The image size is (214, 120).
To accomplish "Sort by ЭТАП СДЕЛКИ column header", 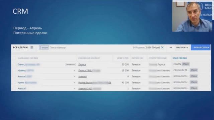I will pyautogui.click(x=180, y=58).
